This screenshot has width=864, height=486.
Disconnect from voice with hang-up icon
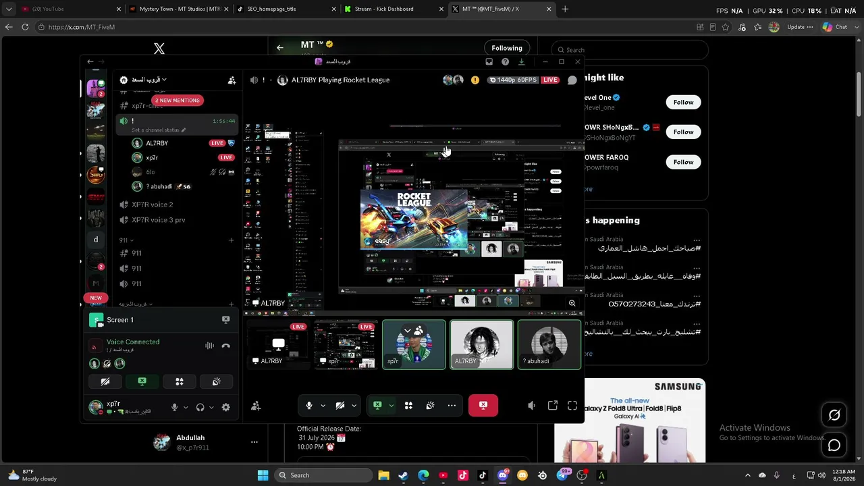tap(226, 346)
